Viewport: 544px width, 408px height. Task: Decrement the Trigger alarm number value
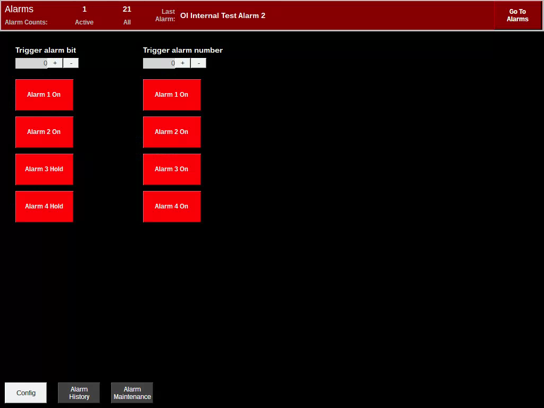pyautogui.click(x=198, y=63)
